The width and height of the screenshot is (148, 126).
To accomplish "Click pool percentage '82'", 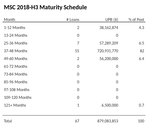I will coord(142,51).
